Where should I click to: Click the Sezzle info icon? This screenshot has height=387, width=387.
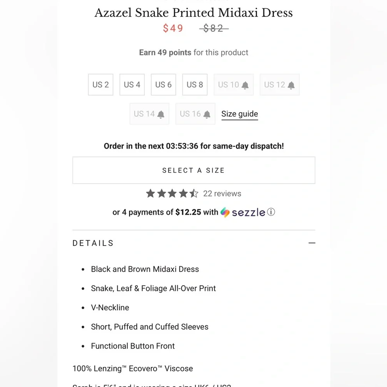coord(271,212)
